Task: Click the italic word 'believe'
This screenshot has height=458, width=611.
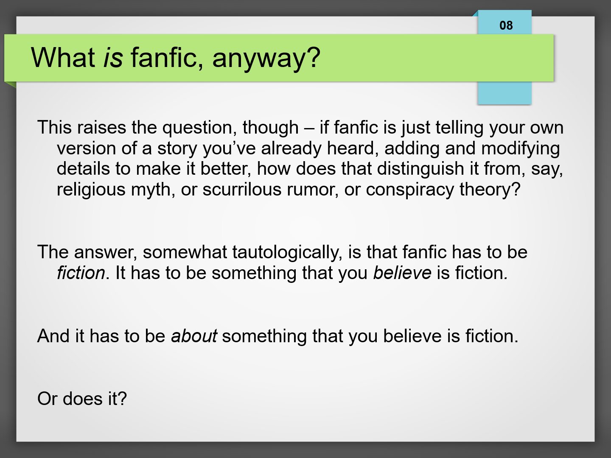Action: [x=402, y=273]
